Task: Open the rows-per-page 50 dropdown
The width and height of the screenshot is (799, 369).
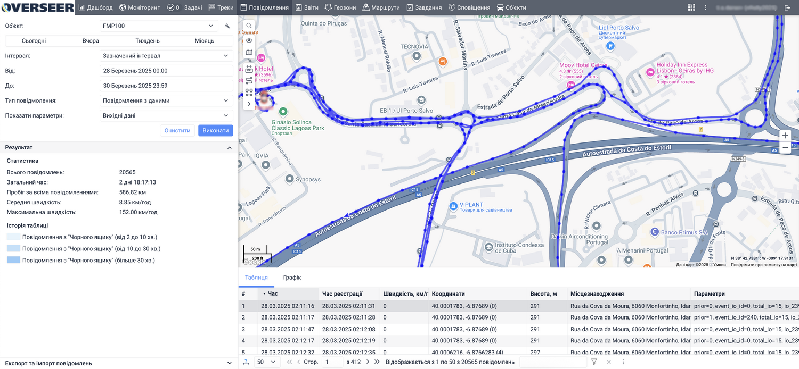Action: click(266, 362)
